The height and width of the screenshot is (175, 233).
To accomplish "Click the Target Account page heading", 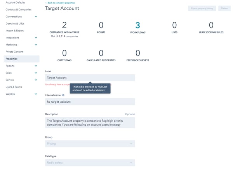I will pos(62,8).
